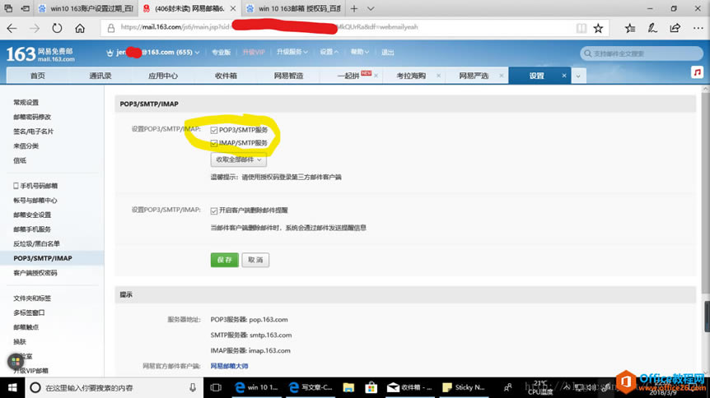Open the 网易邮箱大师 link
710x398 pixels.
229,366
